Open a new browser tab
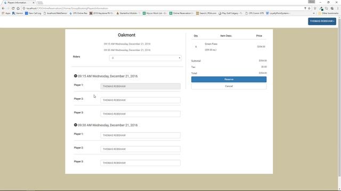This screenshot has height=191, width=341. click(40, 3)
